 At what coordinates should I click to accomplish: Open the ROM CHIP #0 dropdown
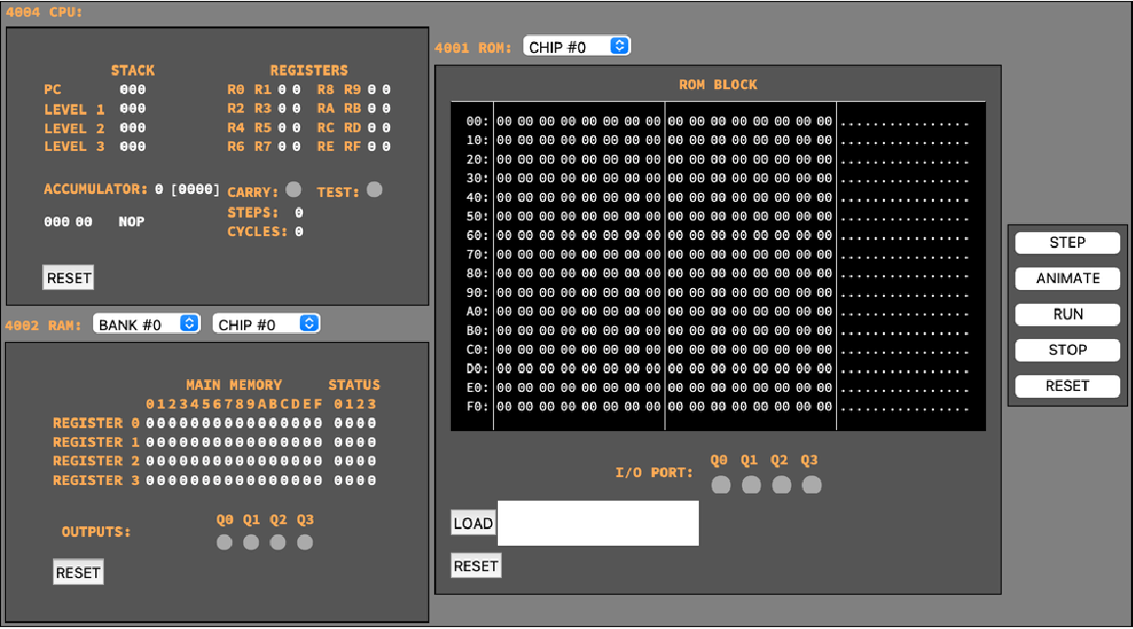pos(576,46)
